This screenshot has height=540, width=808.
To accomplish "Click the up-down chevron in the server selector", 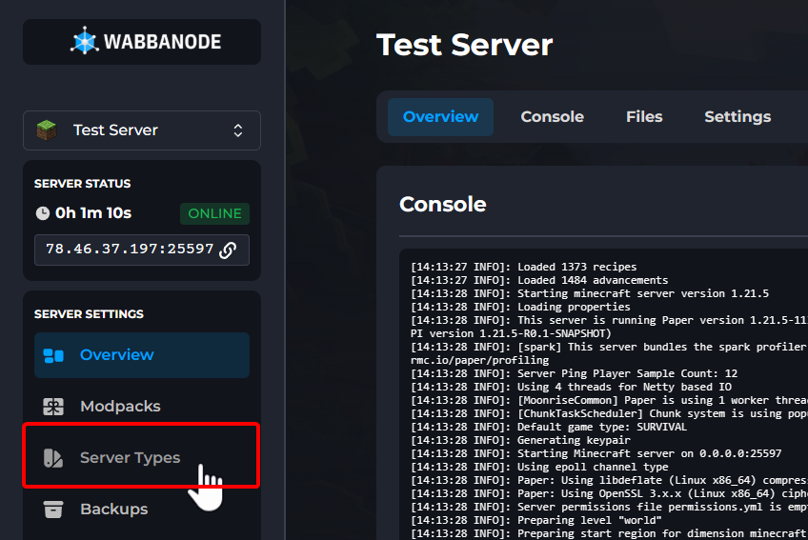I will tap(238, 130).
